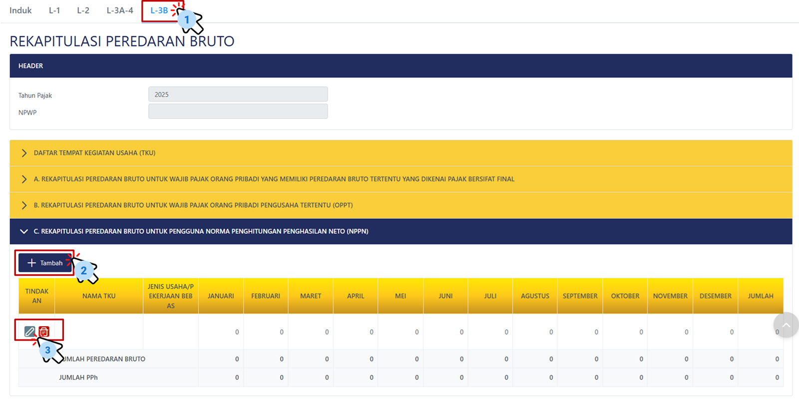Expand section A peredaran bruto pajak final

tap(274, 179)
